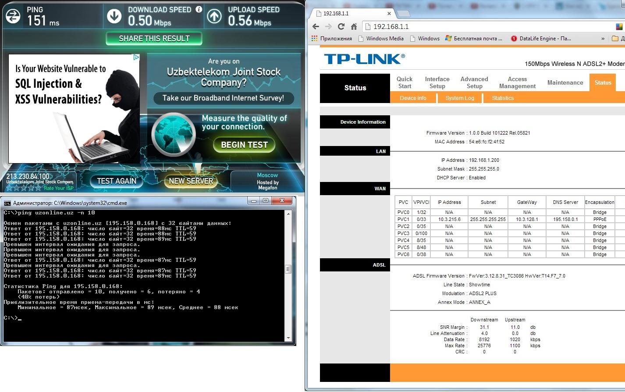Click the AdChoices icon on the ad
Viewport: 625px width, 392px height.
pyautogui.click(x=136, y=57)
